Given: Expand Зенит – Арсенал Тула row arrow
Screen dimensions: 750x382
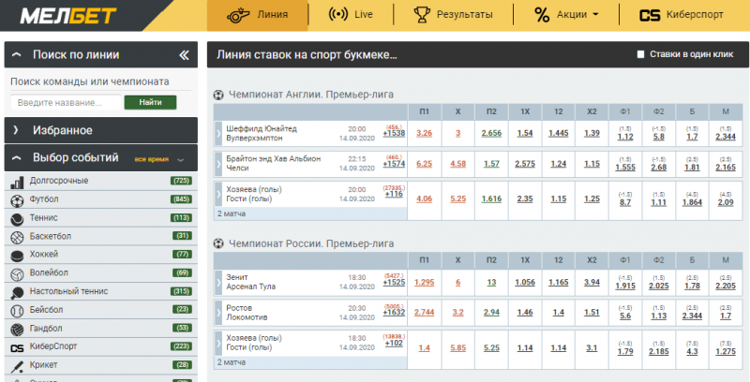Looking at the screenshot, I should click(x=218, y=282).
